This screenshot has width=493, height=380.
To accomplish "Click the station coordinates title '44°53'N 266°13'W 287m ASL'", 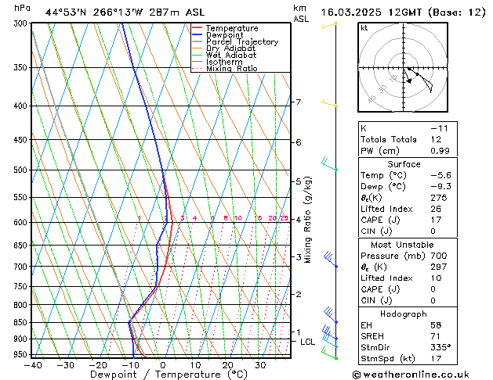I will point(125,13).
